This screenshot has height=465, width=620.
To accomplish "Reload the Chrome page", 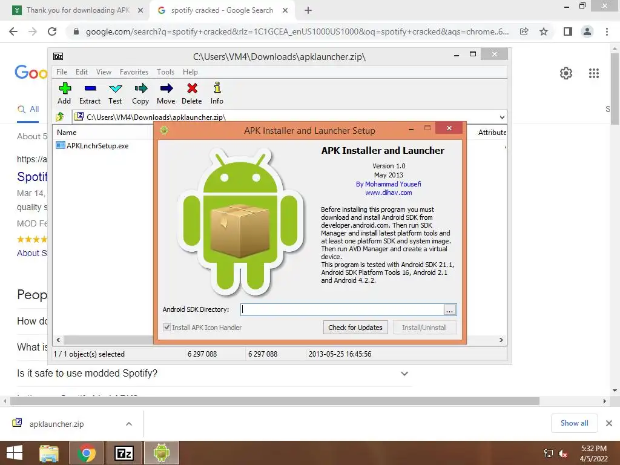I will pos(52,31).
